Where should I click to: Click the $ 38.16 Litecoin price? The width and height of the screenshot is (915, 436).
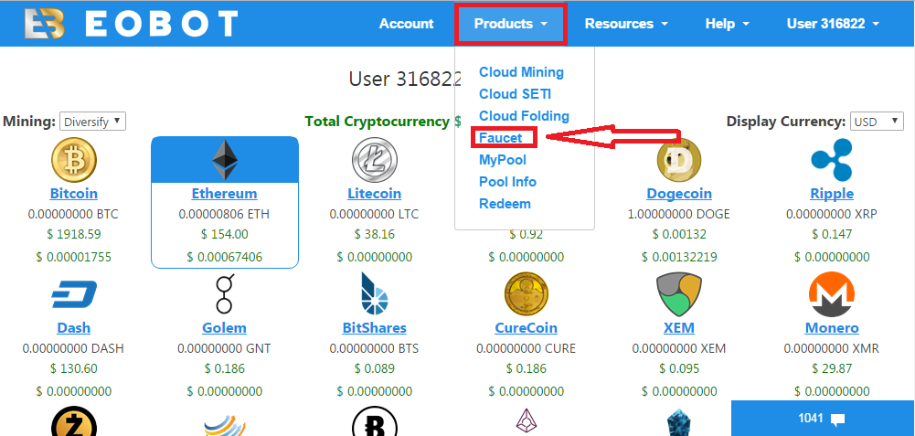[x=374, y=235]
